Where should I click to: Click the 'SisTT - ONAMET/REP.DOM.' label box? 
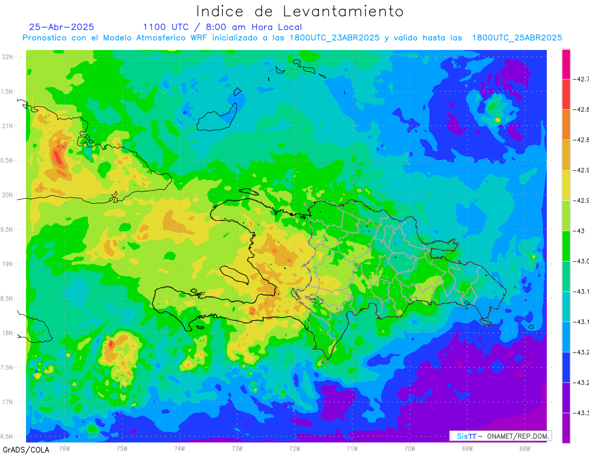501,436
